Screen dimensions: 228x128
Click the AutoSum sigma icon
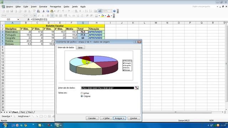(x=80, y=11)
